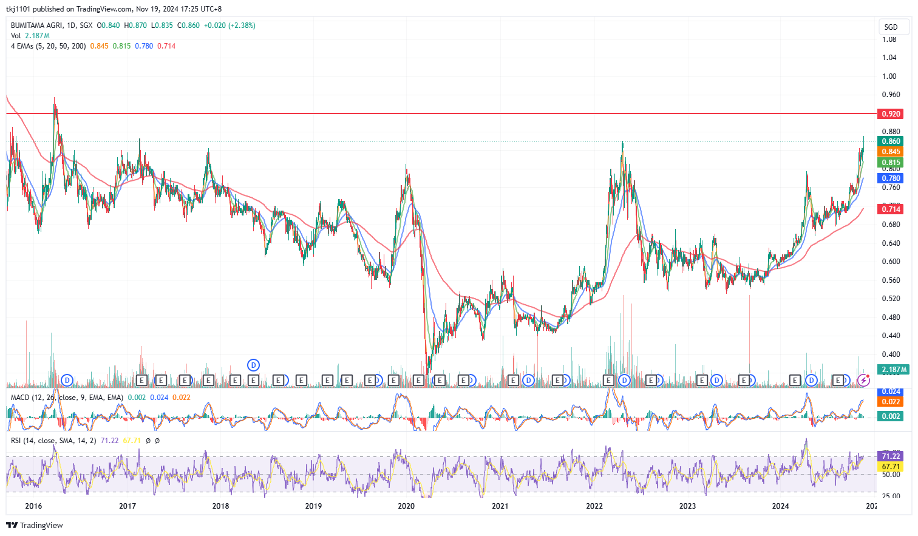The height and width of the screenshot is (536, 918).
Task: Click the green 0.002 MACD histogram axis label
Action: 891,416
